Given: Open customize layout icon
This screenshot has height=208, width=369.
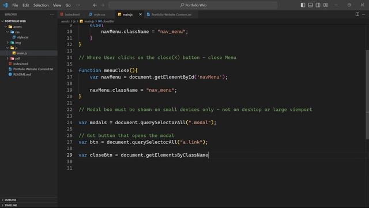Looking at the screenshot, I should click(325, 5).
